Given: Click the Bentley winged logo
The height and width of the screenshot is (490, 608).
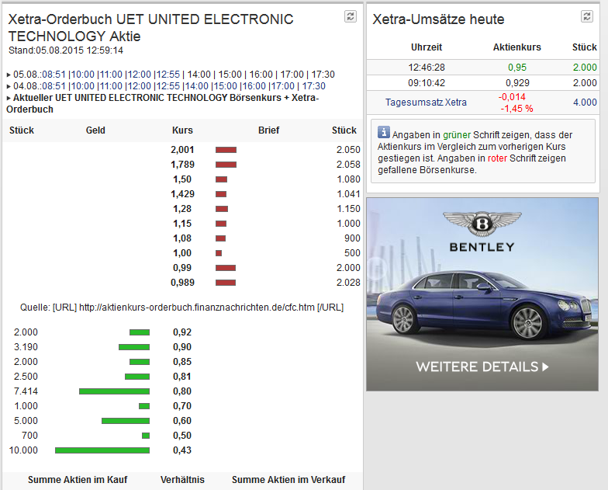Looking at the screenshot, I should (482, 225).
